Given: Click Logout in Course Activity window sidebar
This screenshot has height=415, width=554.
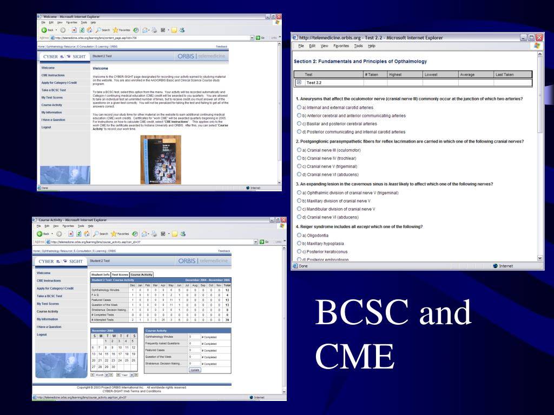Looking at the screenshot, I should 42,334.
